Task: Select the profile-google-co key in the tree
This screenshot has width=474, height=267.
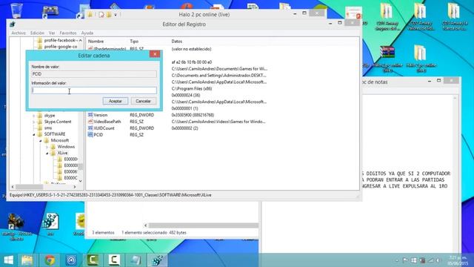Action: (x=61, y=47)
